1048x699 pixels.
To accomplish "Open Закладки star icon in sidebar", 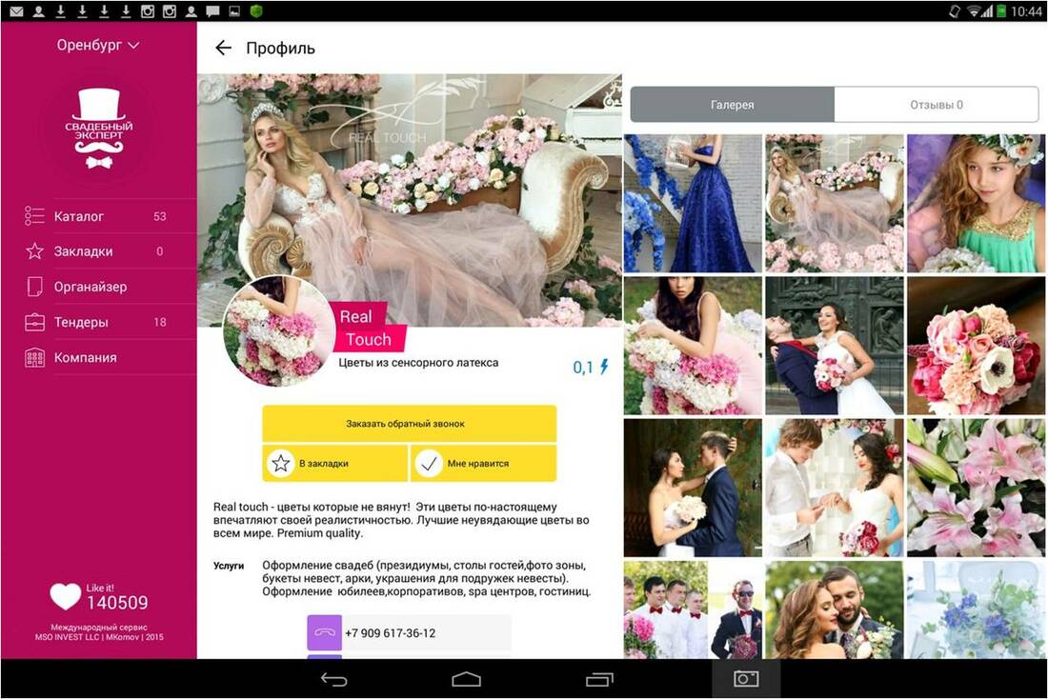I will click(x=35, y=251).
